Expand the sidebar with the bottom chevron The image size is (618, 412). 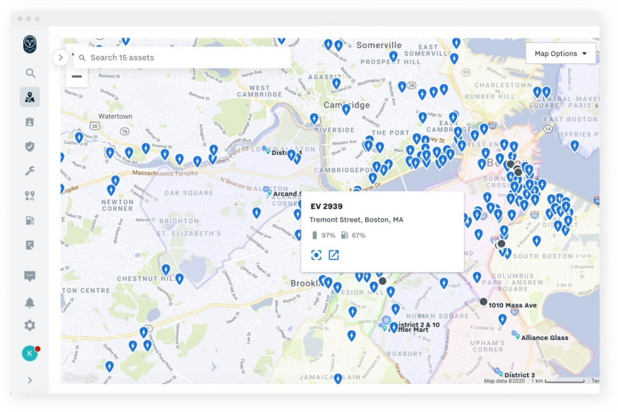click(30, 380)
